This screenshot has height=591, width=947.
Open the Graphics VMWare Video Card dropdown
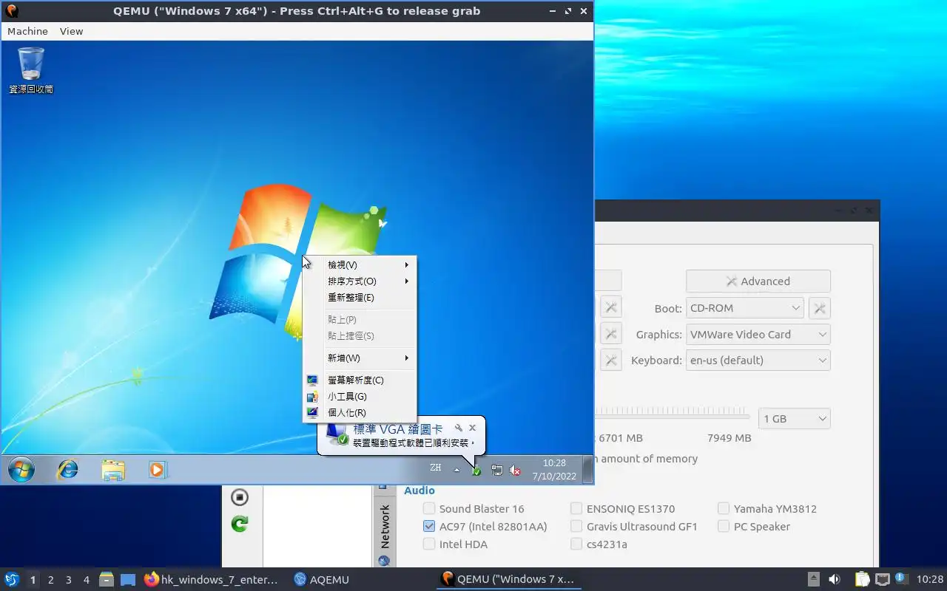pyautogui.click(x=758, y=335)
